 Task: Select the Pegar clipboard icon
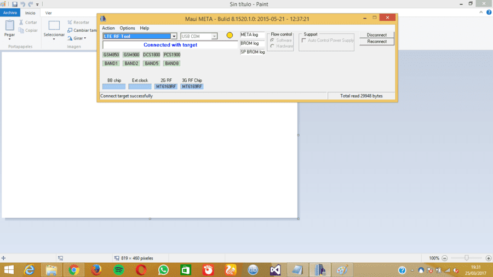coord(9,25)
